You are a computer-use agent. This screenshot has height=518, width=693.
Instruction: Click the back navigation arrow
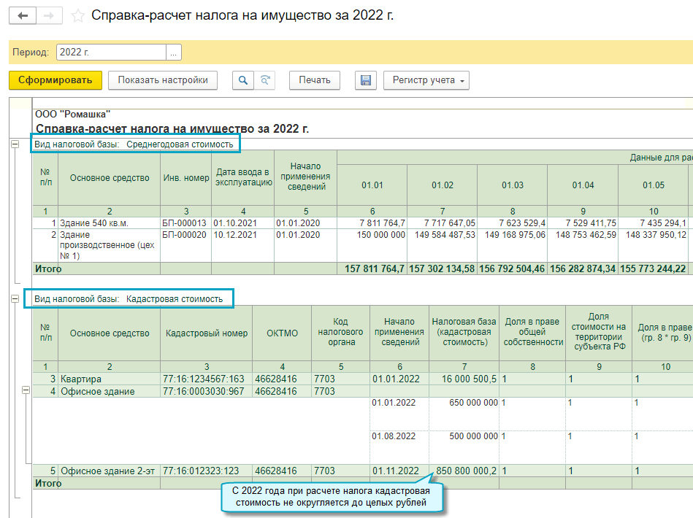pyautogui.click(x=23, y=15)
